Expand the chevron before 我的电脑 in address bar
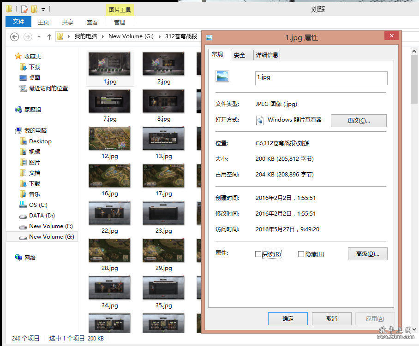419x346 pixels. coord(69,36)
